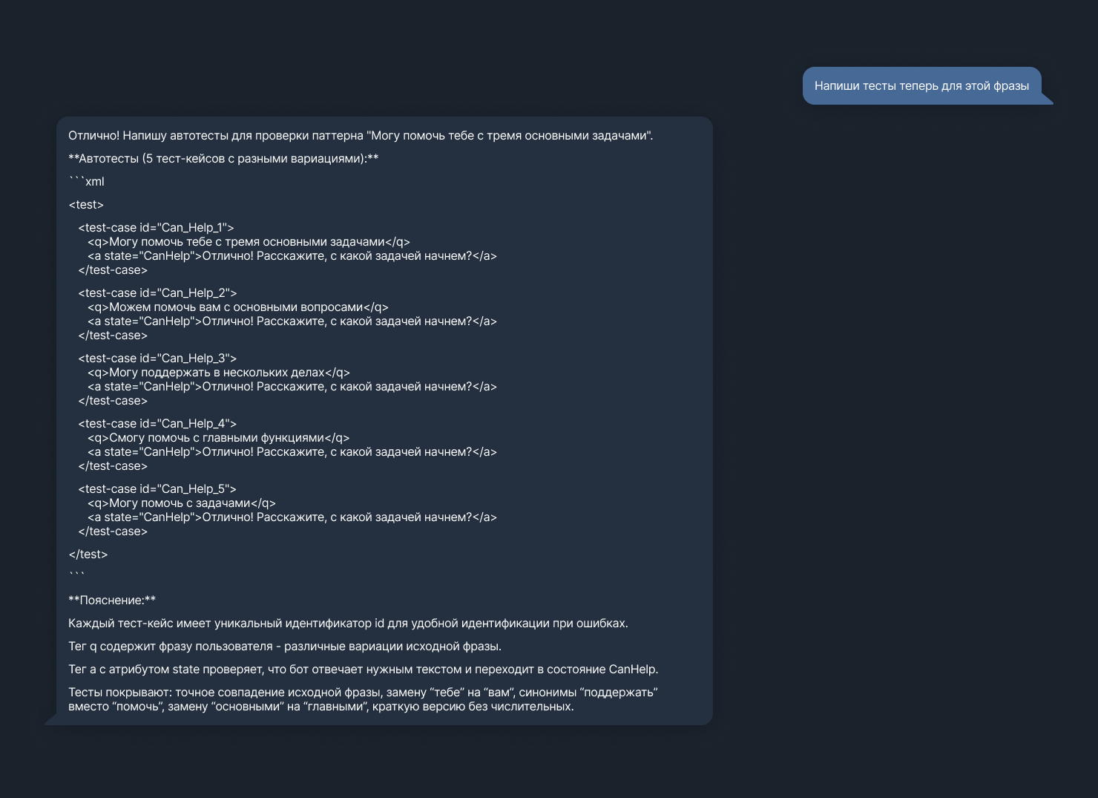Click the user message "Напиши тесты теперь для этой фразы"
The image size is (1098, 798).
(x=921, y=86)
